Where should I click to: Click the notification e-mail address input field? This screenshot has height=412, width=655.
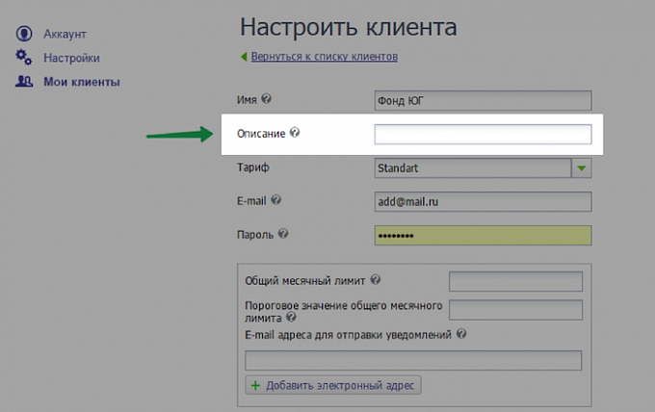click(x=413, y=360)
